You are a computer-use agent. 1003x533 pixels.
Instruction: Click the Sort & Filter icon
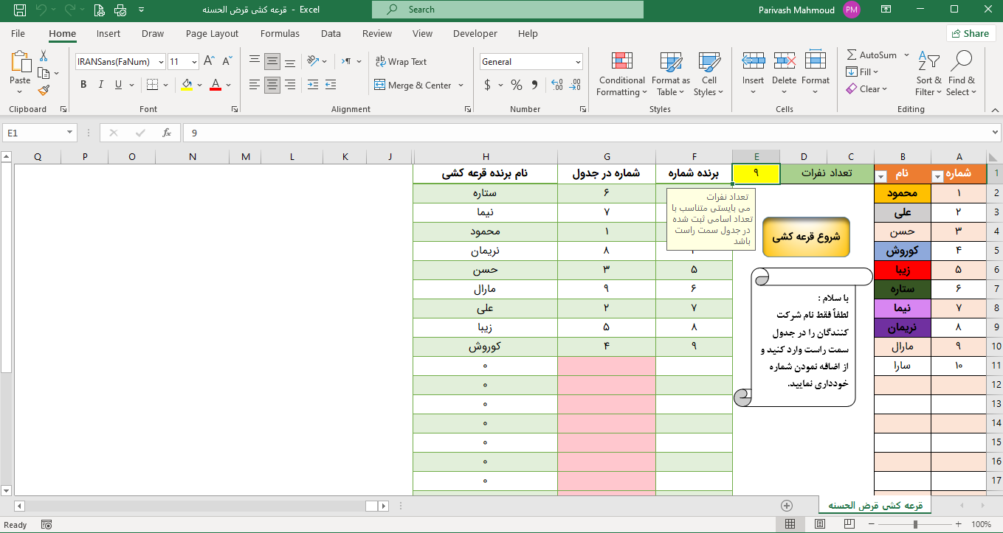[x=928, y=62]
